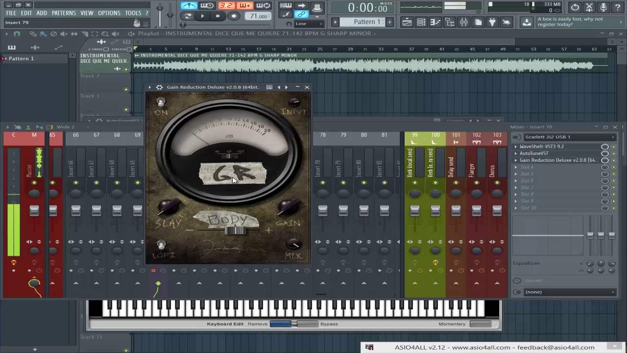Open the TOOLS menu

pos(133,13)
